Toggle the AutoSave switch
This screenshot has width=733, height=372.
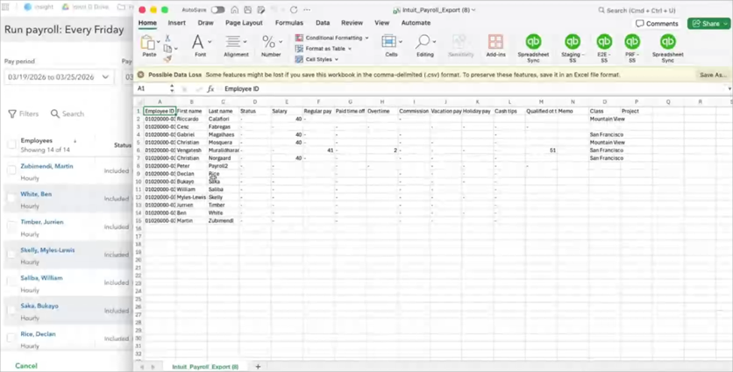pos(217,10)
